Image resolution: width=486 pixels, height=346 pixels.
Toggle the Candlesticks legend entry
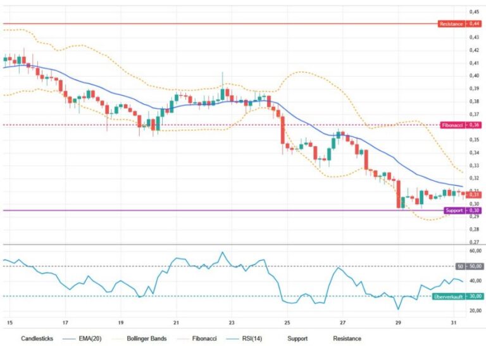click(37, 338)
